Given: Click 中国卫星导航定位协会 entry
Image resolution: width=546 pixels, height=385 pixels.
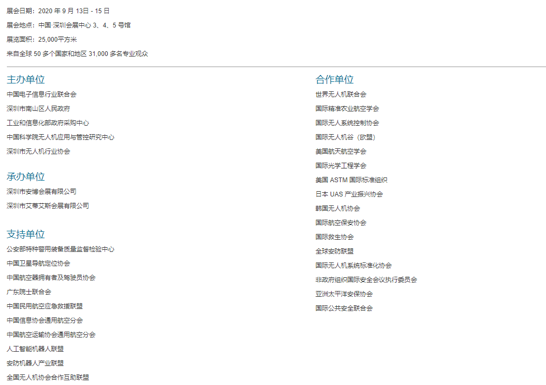Looking at the screenshot, I should (x=38, y=264).
